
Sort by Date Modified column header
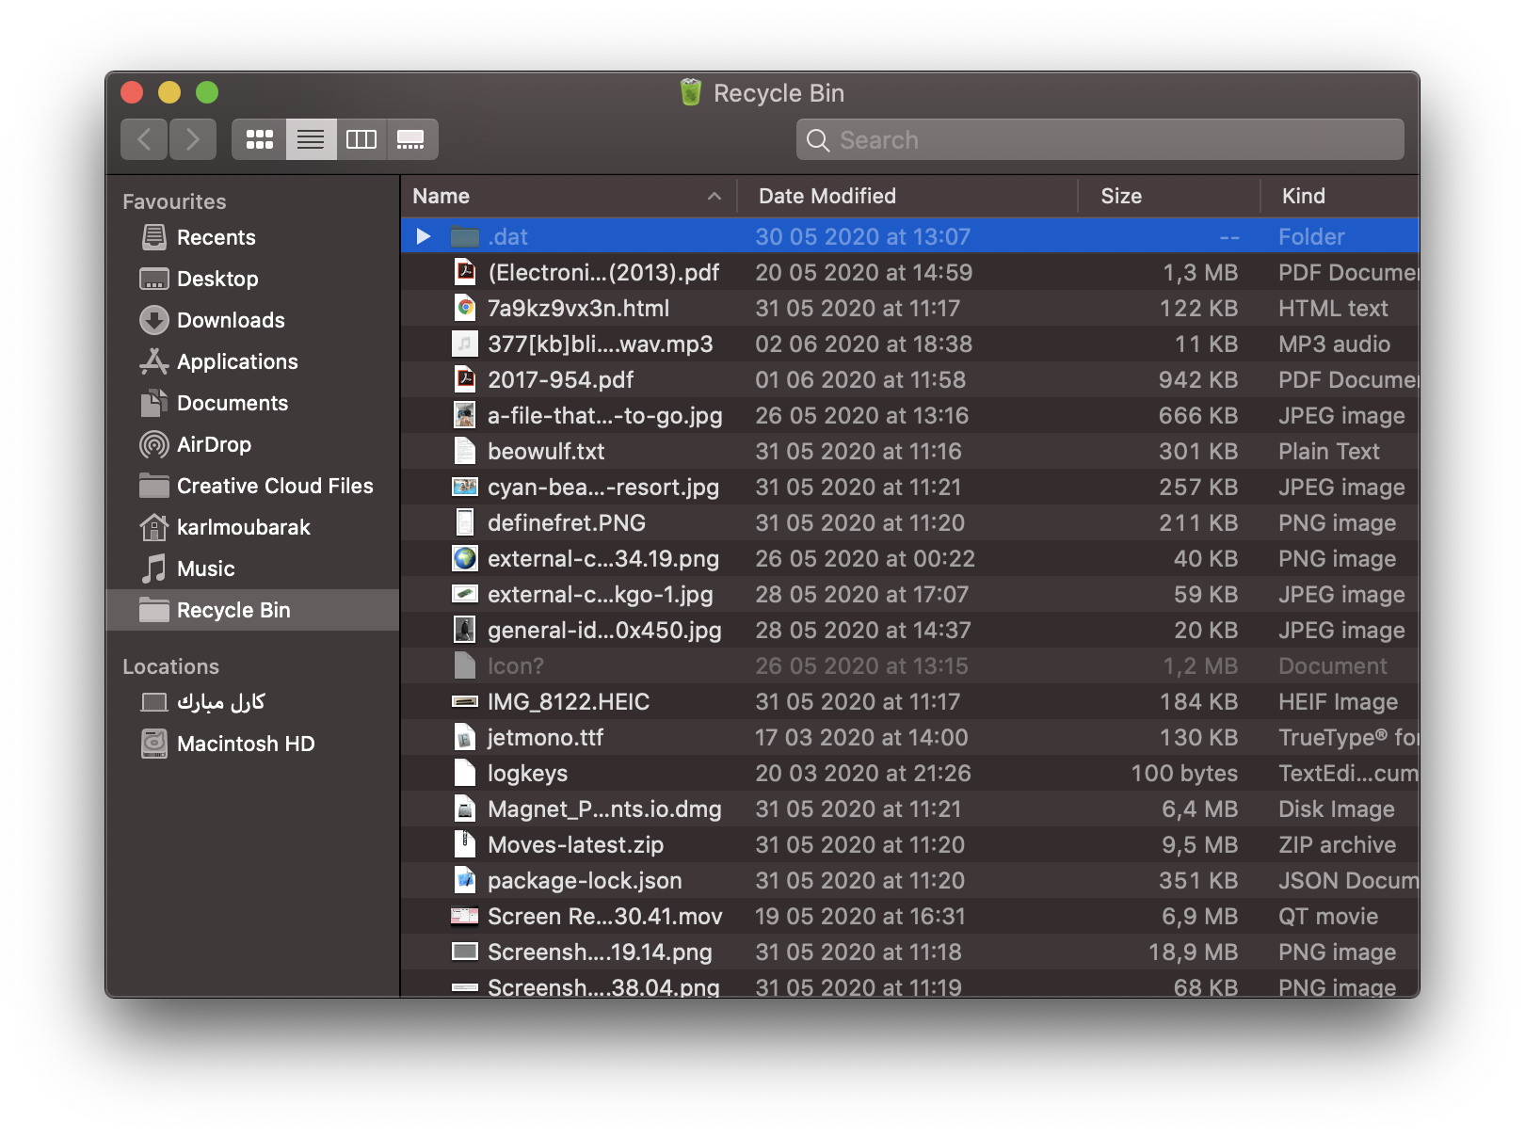click(x=907, y=196)
